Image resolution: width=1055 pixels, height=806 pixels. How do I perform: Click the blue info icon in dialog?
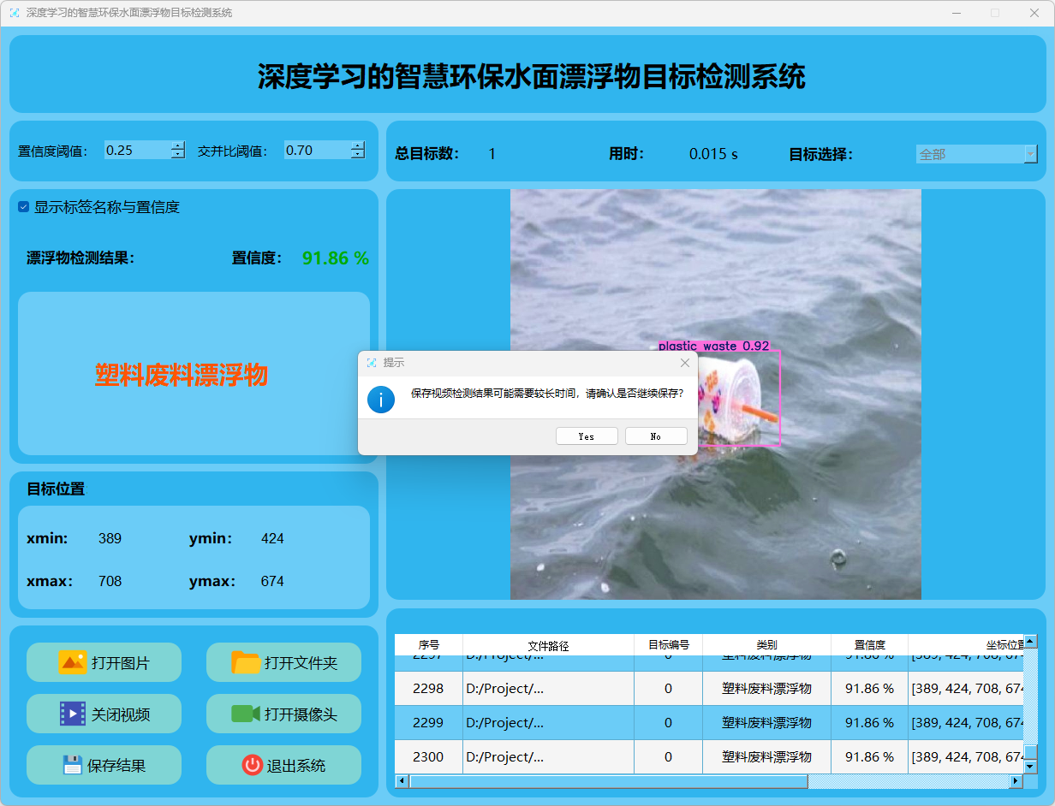381,399
